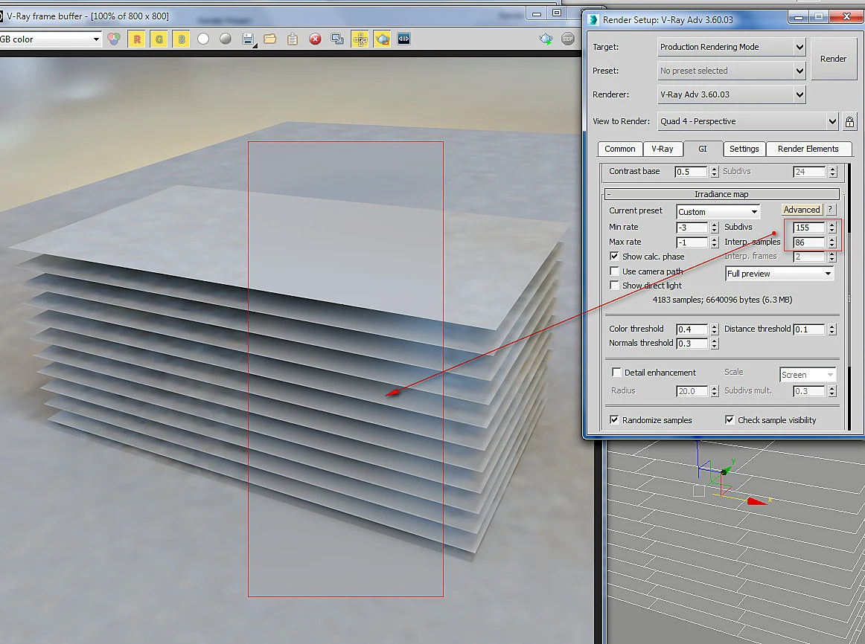Viewport: 865px width, 644px height.
Task: Save the rendered image
Action: coord(248,39)
